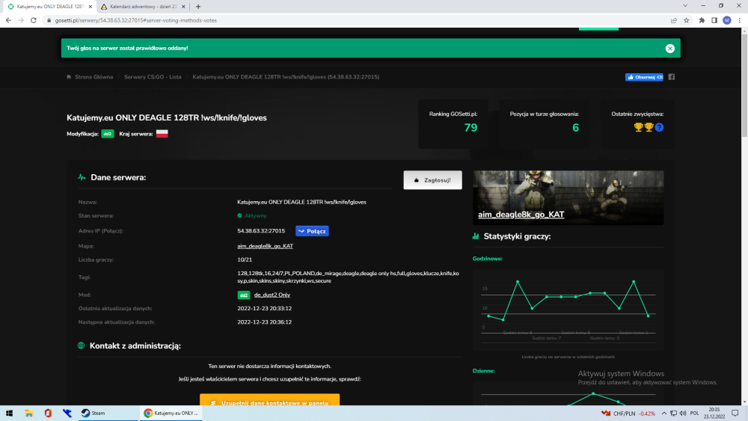The height and width of the screenshot is (421, 748).
Task: Click the server title heading Katujemy.eu ONLY DEAGLE
Action: 167,117
